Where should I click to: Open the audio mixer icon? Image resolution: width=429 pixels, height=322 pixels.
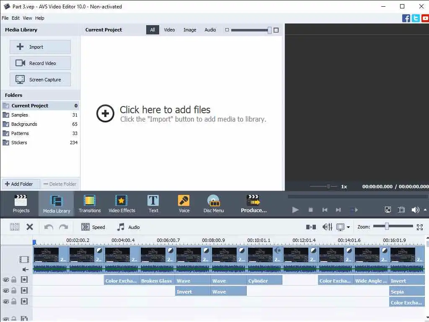pyautogui.click(x=327, y=227)
